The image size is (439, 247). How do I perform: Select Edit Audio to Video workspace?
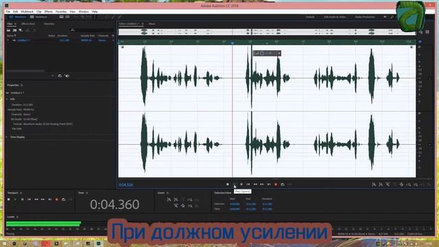(x=335, y=17)
